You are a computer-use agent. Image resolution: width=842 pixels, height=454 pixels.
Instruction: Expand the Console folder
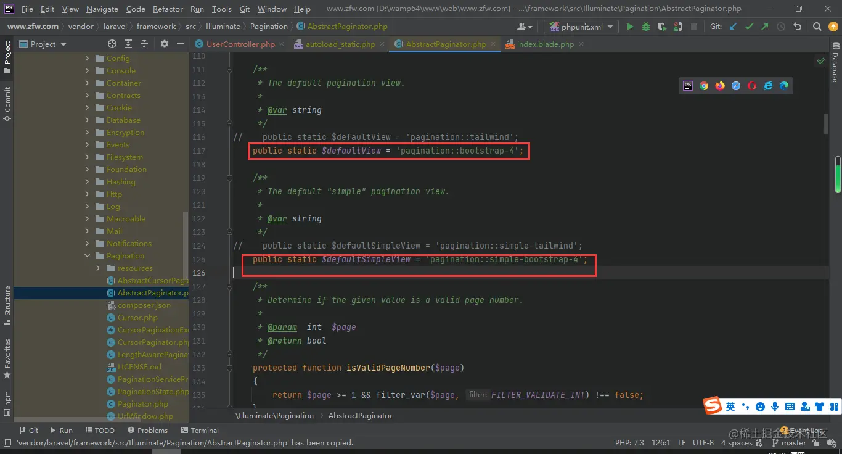[x=87, y=71]
